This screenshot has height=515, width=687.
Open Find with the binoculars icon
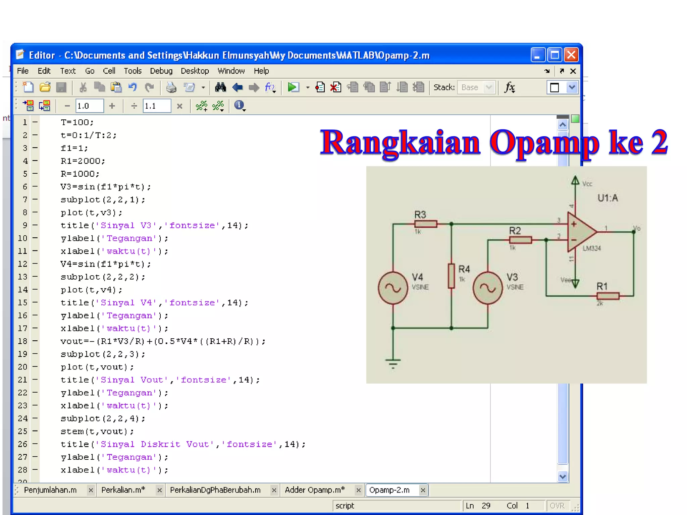click(x=220, y=88)
